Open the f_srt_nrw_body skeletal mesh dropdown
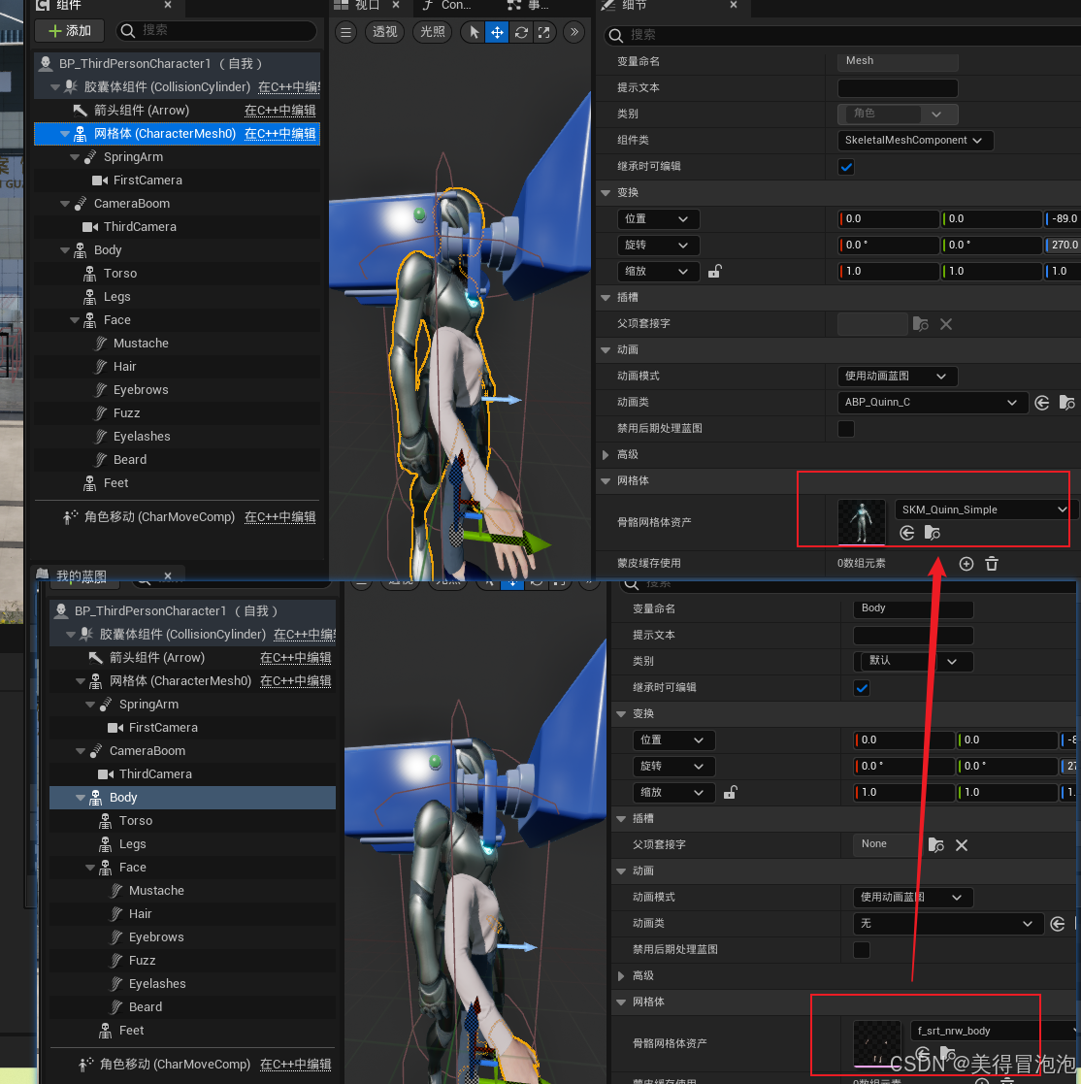The width and height of the screenshot is (1081, 1084). pos(995,1031)
